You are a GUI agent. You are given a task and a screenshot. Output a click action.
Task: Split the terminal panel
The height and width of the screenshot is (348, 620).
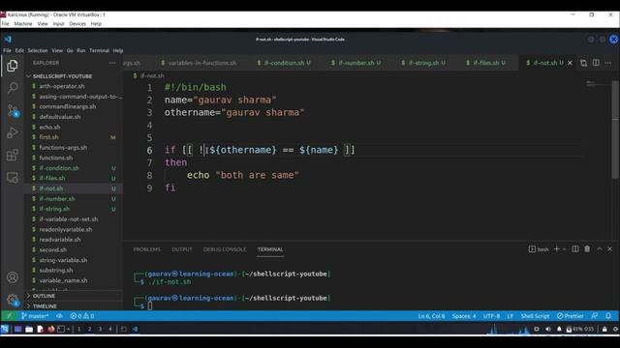pyautogui.click(x=575, y=249)
